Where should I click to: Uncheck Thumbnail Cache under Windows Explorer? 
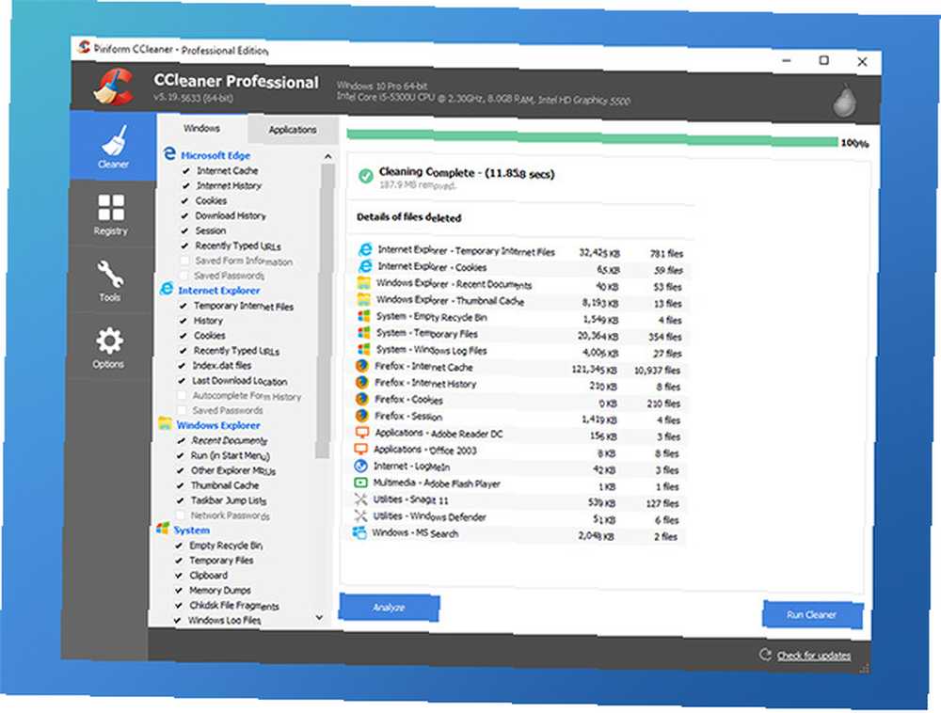tap(180, 485)
